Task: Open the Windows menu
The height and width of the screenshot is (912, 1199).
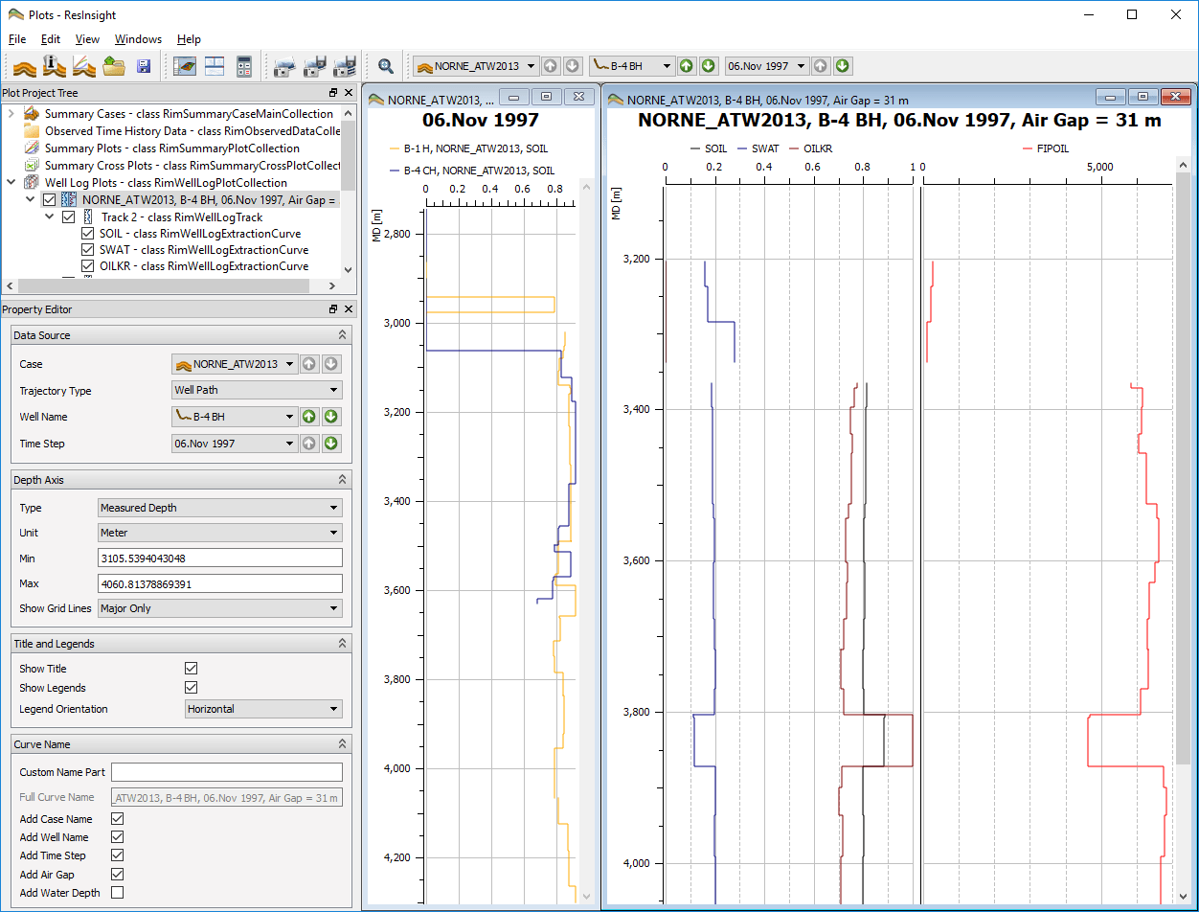Action: (138, 39)
